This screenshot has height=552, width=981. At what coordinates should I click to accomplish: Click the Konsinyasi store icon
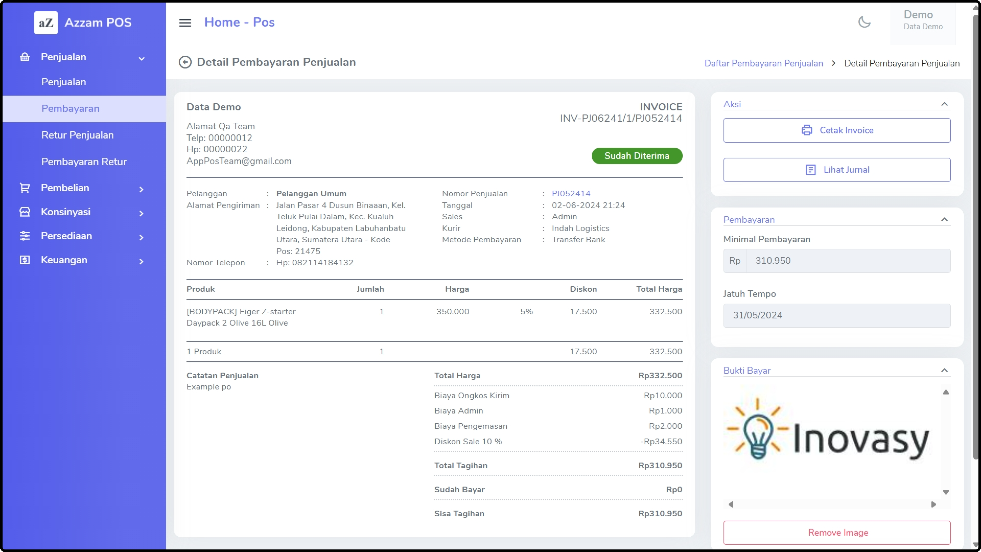click(x=25, y=212)
